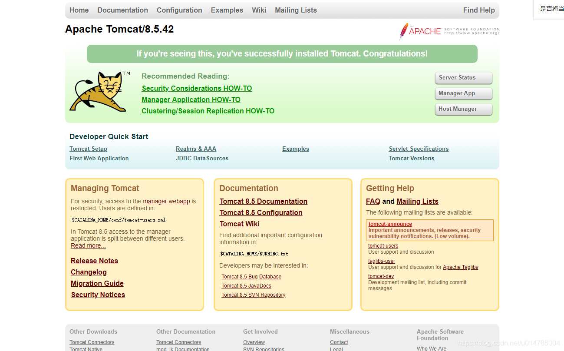Open Tomcat 8.5 JavaDocs link
The width and height of the screenshot is (564, 351).
[x=246, y=286]
